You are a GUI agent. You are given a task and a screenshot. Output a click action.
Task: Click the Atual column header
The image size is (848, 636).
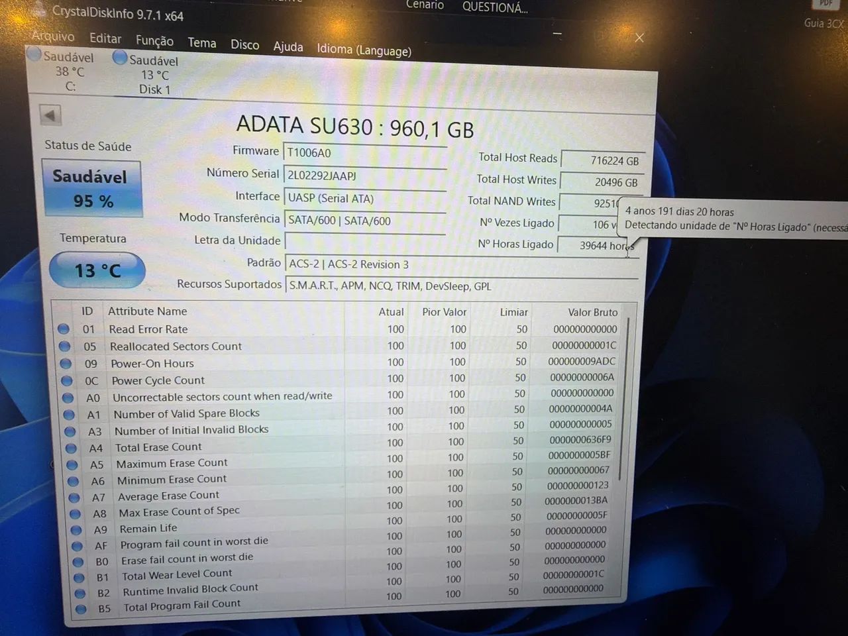[x=391, y=311]
